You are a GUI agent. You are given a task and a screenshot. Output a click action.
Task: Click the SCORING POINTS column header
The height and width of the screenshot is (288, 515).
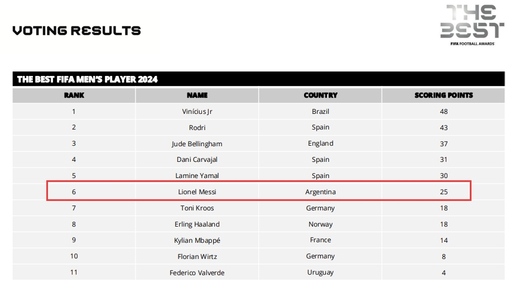[444, 95]
